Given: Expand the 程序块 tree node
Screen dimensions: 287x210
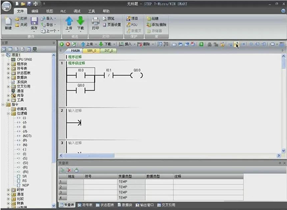Looking at the screenshot, I should tap(8, 64).
